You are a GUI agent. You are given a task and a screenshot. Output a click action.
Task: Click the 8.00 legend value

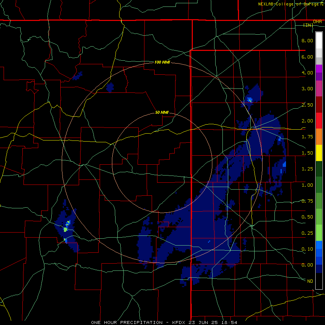[307, 40]
